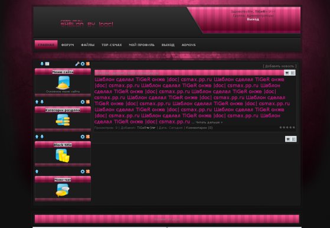
Task: Click the Добавить новость link
Action: coord(279,66)
